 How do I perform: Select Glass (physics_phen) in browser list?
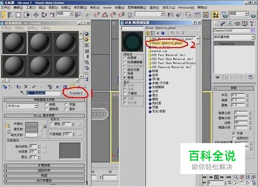coord(167,43)
